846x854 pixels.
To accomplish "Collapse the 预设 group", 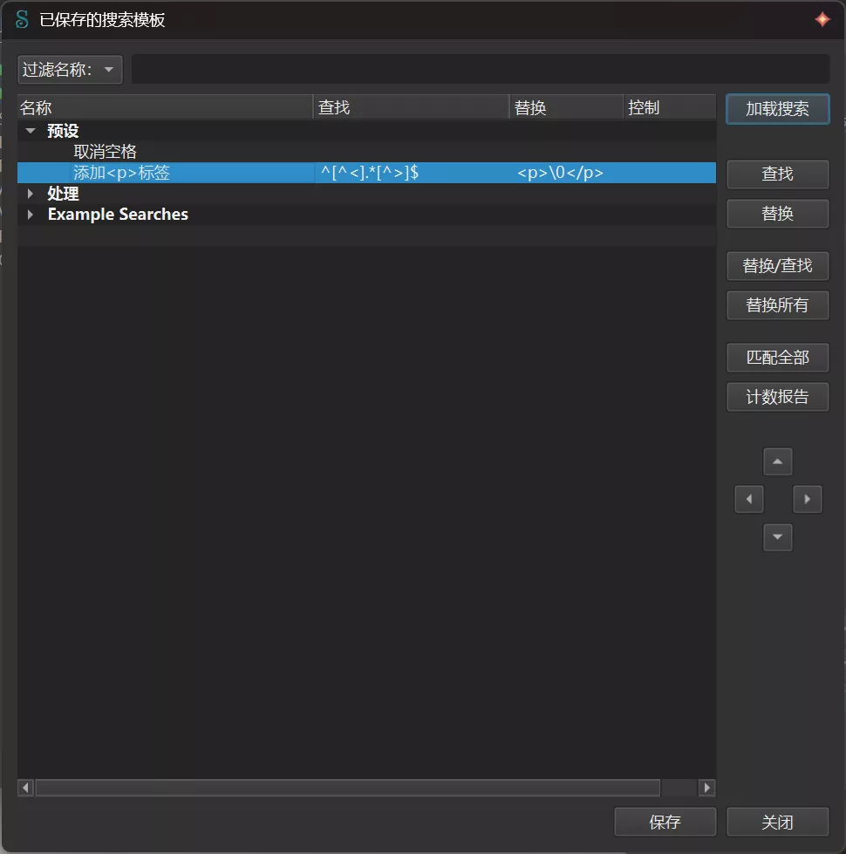I will coord(31,131).
